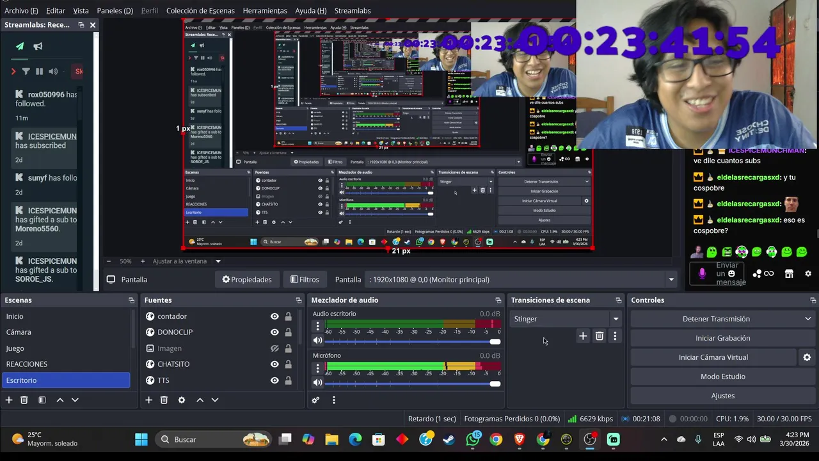The image size is (819, 461).
Task: Open source properties gear in Fuentes toolbar
Action: tap(182, 400)
